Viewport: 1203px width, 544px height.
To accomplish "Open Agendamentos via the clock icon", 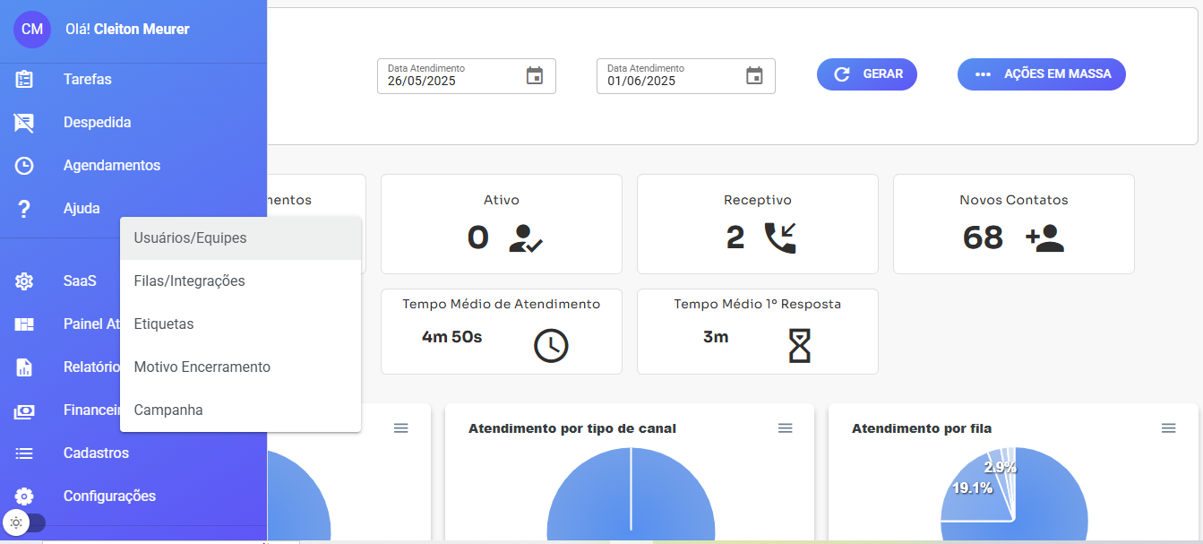I will tap(24, 166).
